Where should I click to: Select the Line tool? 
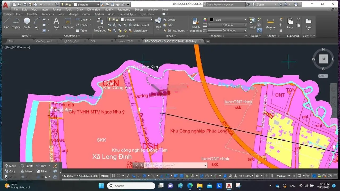pyautogui.click(x=6, y=23)
